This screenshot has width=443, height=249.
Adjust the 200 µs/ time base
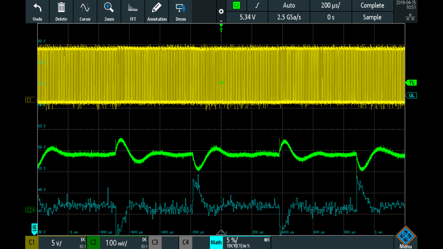(x=331, y=6)
